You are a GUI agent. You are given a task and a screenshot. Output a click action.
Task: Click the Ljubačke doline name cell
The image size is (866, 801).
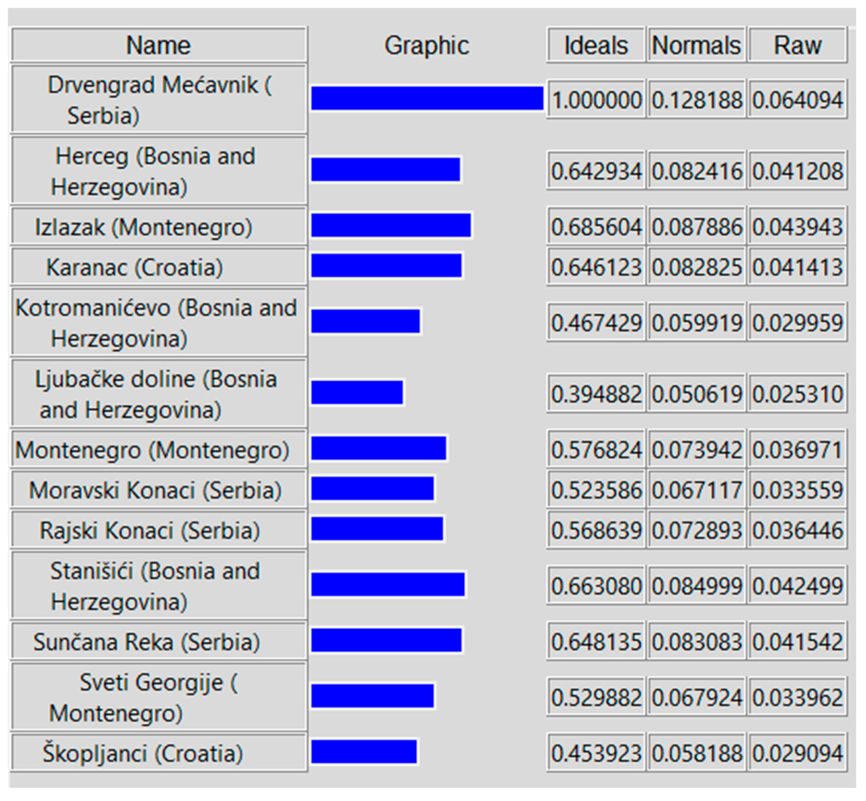coord(159,394)
